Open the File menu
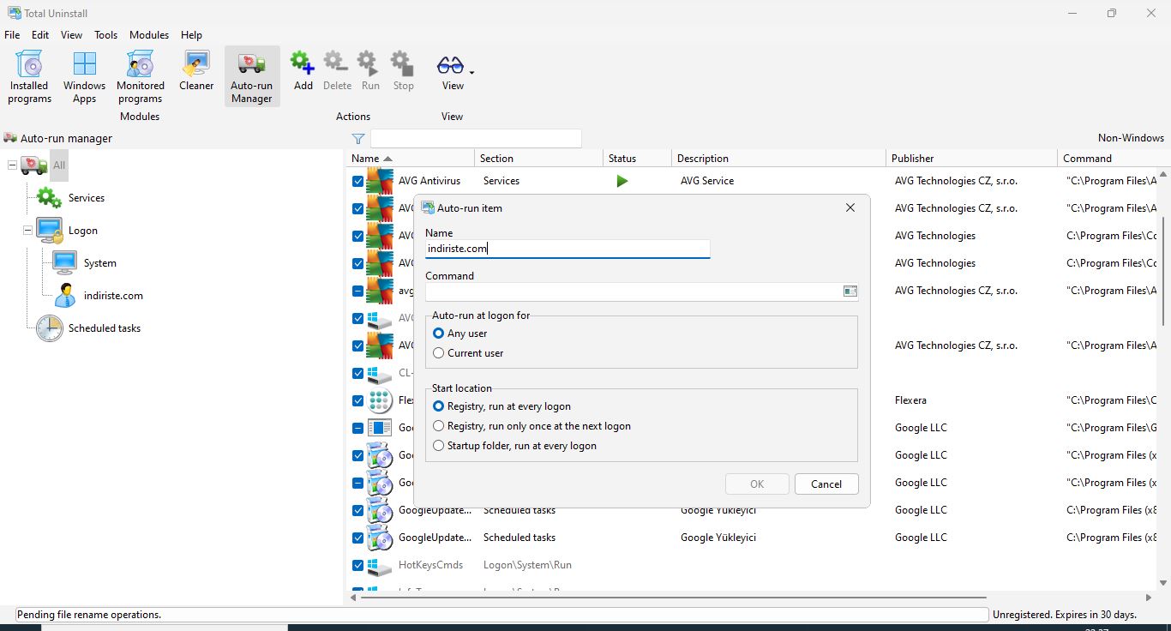This screenshot has height=631, width=1171. pos(12,35)
